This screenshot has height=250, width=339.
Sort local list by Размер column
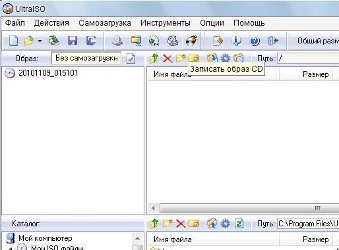click(307, 239)
